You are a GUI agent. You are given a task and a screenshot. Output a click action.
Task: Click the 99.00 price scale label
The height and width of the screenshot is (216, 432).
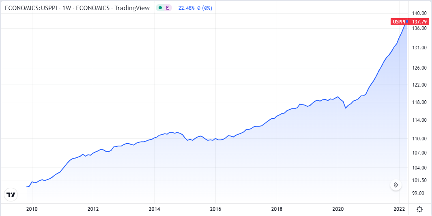pyautogui.click(x=418, y=193)
